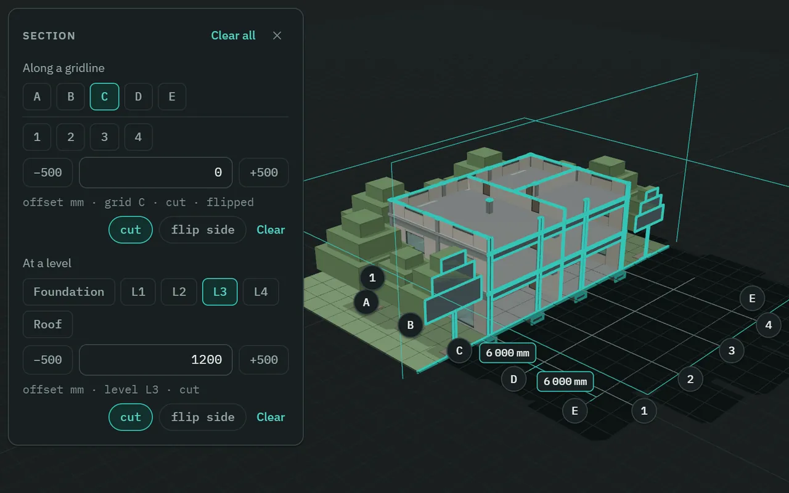Select gridline D button in the panel

139,97
